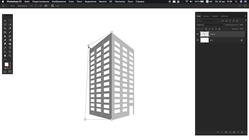
Task: Swap foreground and background colors
Action: 10,63
